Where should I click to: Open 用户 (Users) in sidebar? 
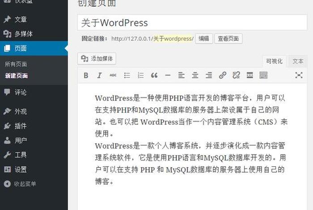(34, 140)
